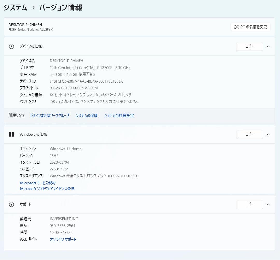Select the システムの種類 64 ビット value

90,95
